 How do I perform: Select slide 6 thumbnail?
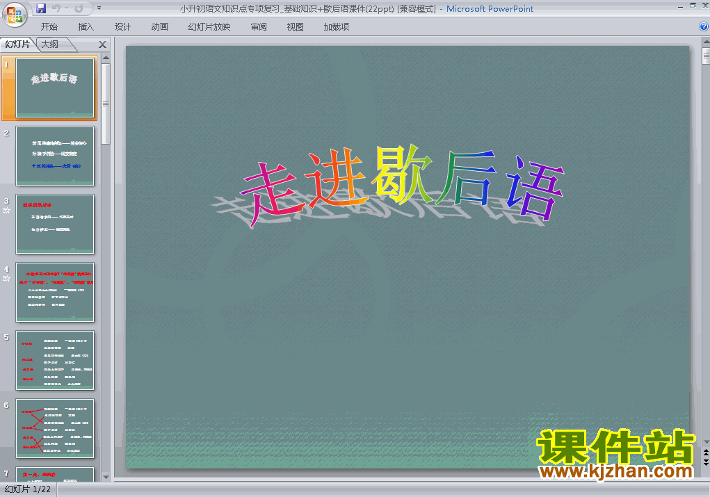pyautogui.click(x=55, y=429)
